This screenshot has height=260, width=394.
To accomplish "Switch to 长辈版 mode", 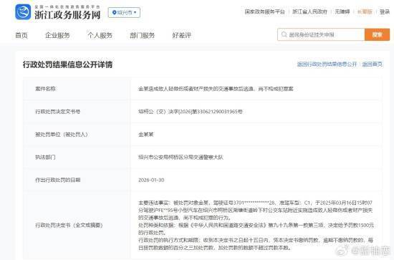I will point(365,11).
